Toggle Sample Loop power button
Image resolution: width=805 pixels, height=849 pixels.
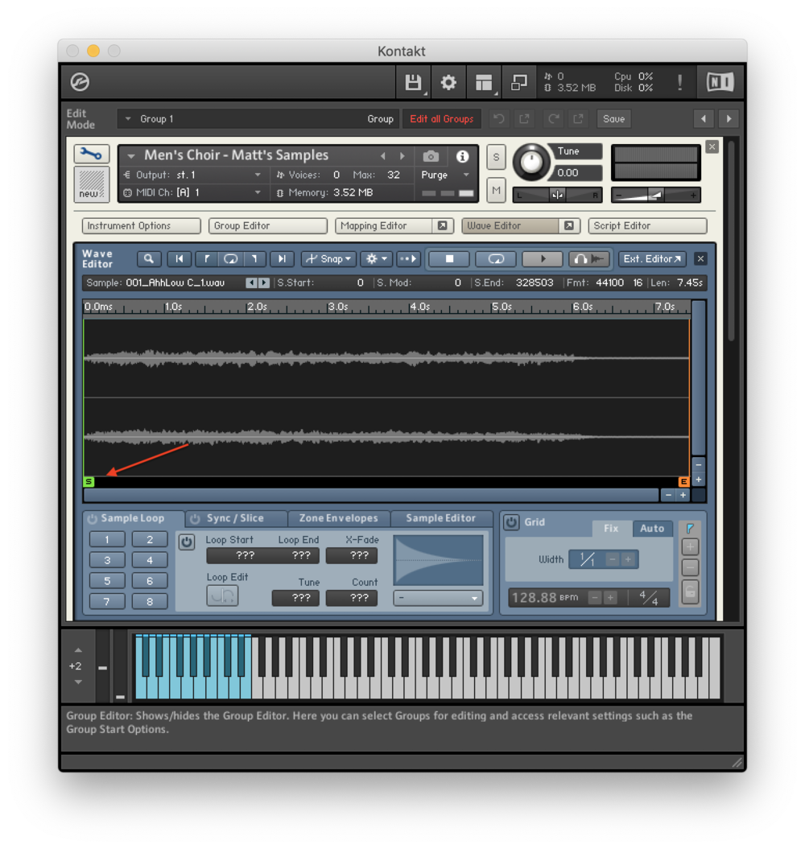[92, 518]
